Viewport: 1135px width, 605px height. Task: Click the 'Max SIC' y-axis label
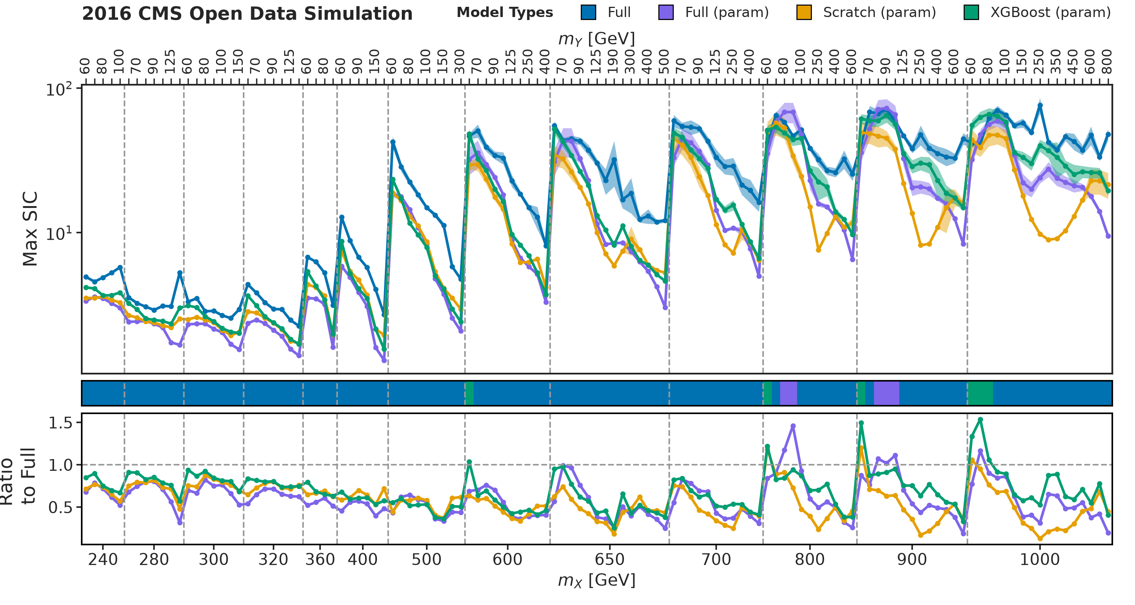click(x=30, y=229)
